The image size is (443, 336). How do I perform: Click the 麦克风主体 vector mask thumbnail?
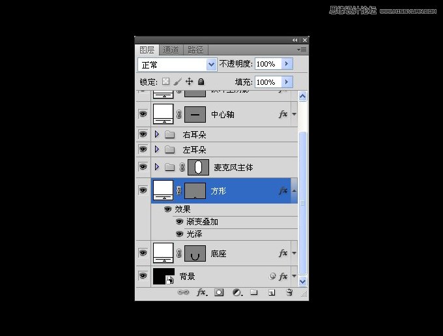click(x=198, y=167)
